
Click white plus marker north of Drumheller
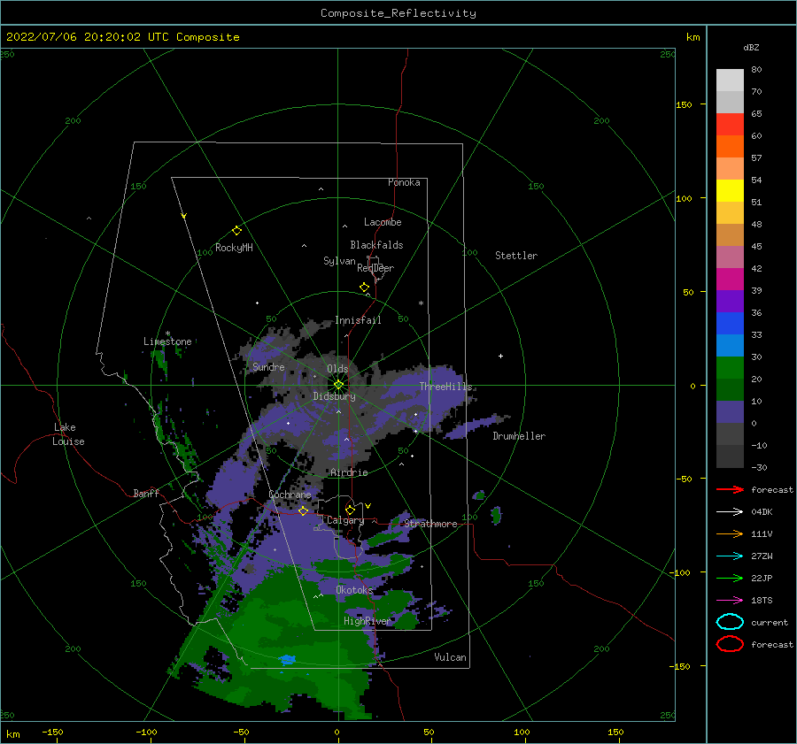pos(500,356)
